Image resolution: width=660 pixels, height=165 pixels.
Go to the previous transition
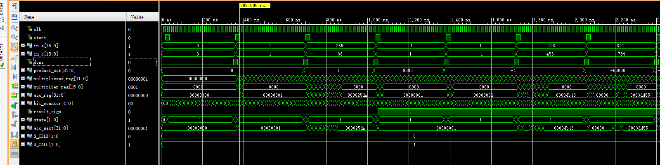(14, 86)
